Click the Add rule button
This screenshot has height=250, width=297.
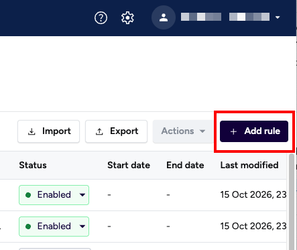[254, 131]
